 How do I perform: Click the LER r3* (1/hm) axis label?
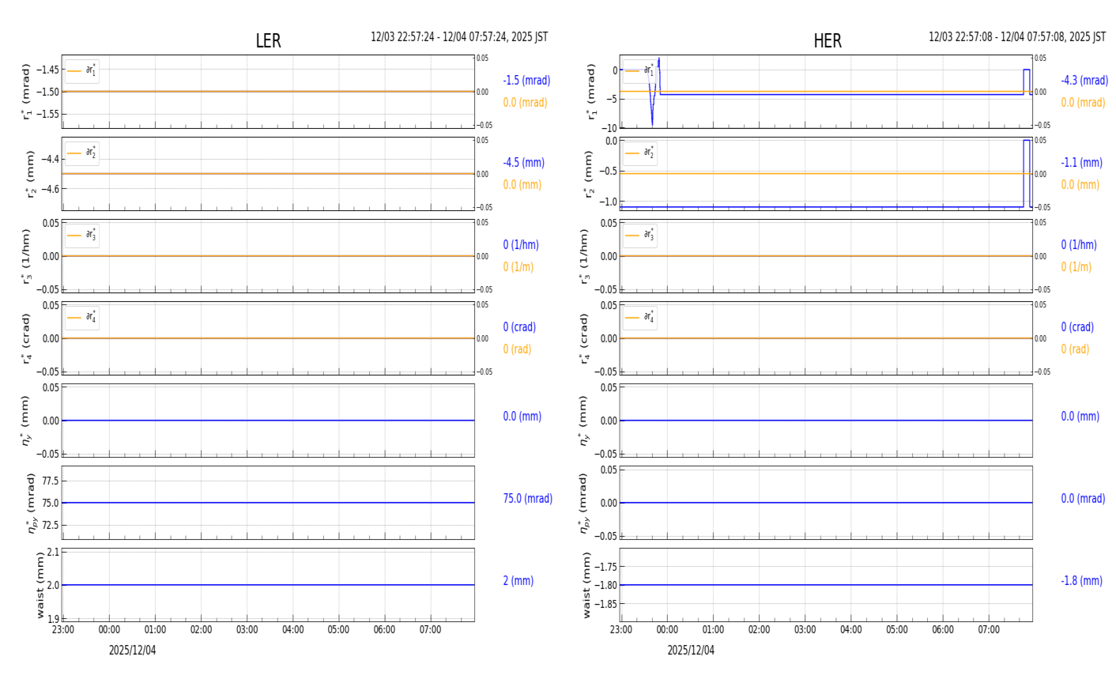point(27,256)
